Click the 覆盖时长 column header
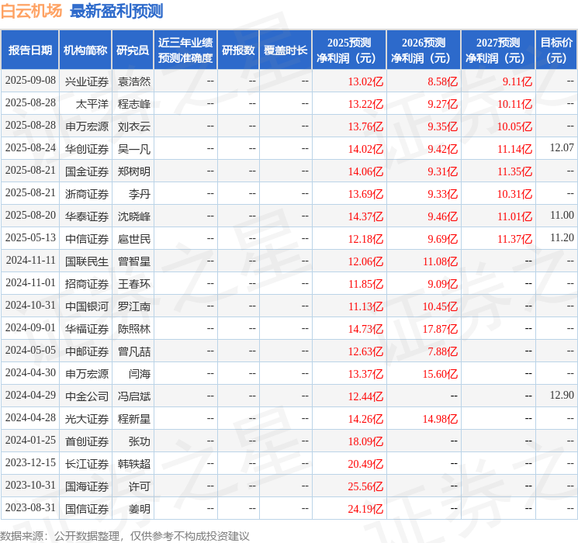 click(286, 50)
